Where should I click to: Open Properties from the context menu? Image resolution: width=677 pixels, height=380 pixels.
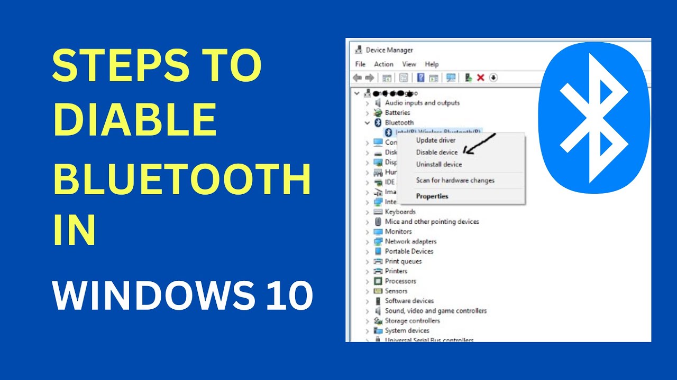pos(432,196)
